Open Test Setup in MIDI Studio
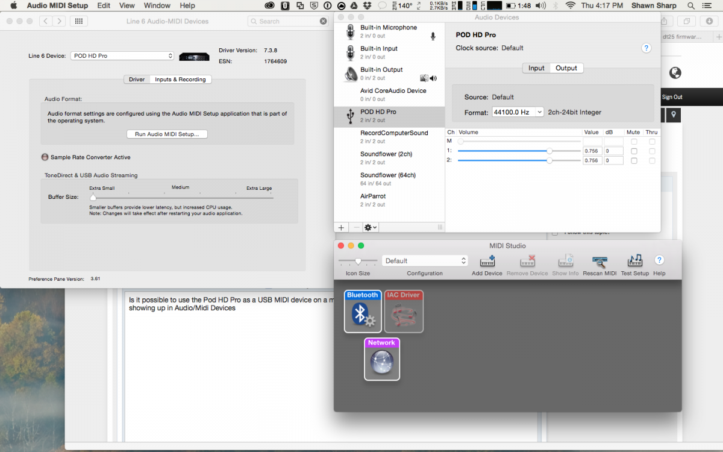This screenshot has height=452, width=723. 634,262
